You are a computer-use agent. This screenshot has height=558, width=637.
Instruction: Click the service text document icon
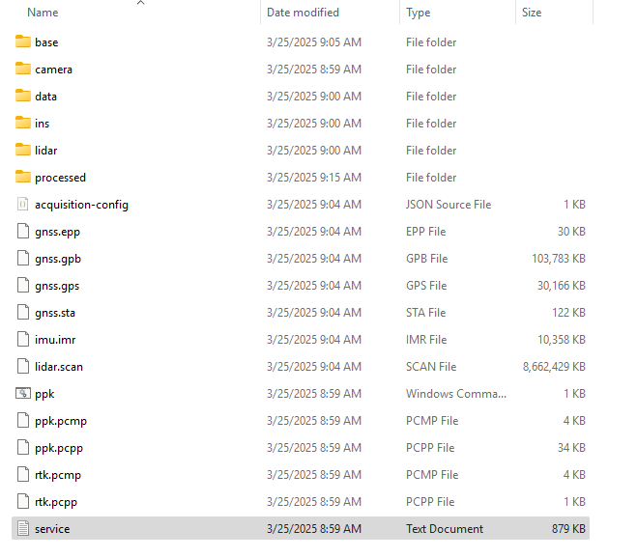pos(23,529)
